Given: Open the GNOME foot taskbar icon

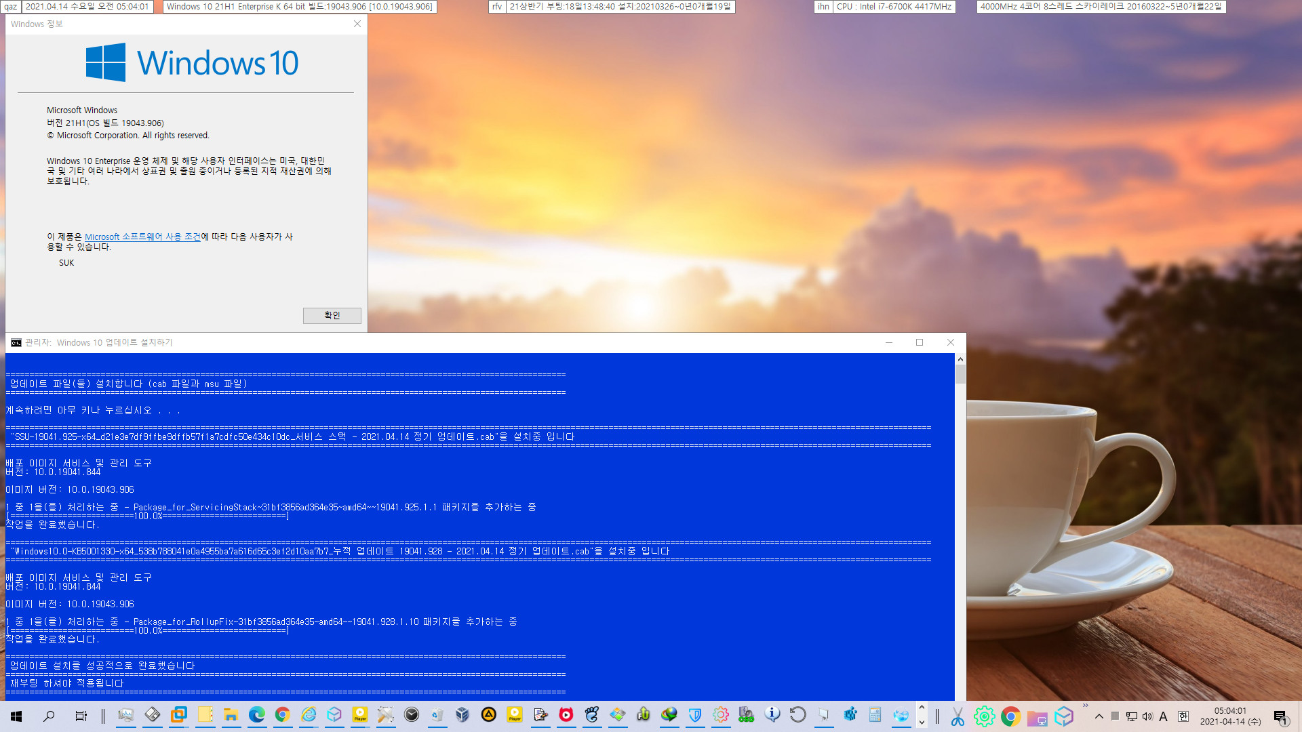Looking at the screenshot, I should click(591, 714).
